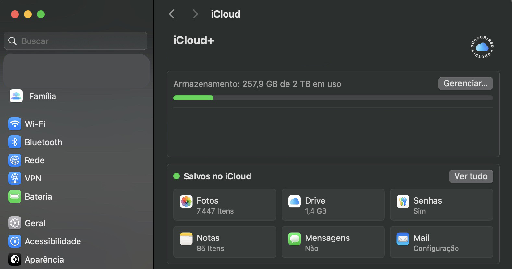The width and height of the screenshot is (512, 269).
Task: Click the iCloud window title
Action: [x=226, y=14]
